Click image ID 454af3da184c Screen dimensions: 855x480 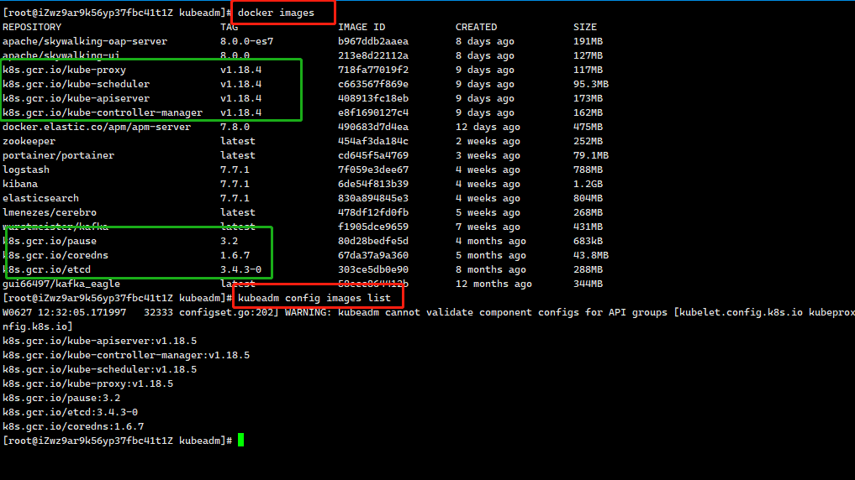coord(373,142)
